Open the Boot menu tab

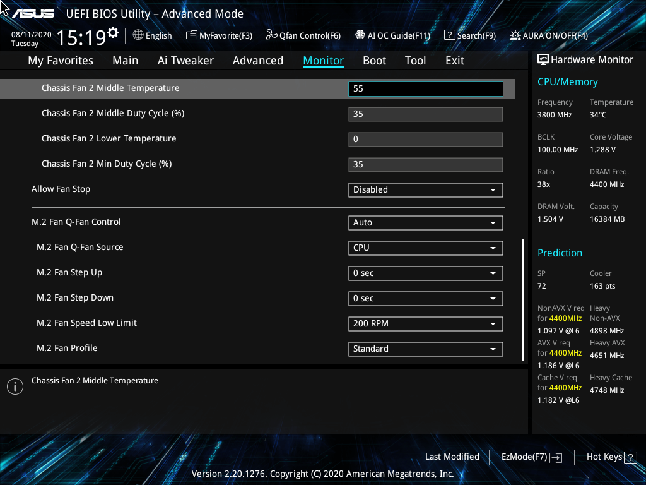(x=374, y=60)
